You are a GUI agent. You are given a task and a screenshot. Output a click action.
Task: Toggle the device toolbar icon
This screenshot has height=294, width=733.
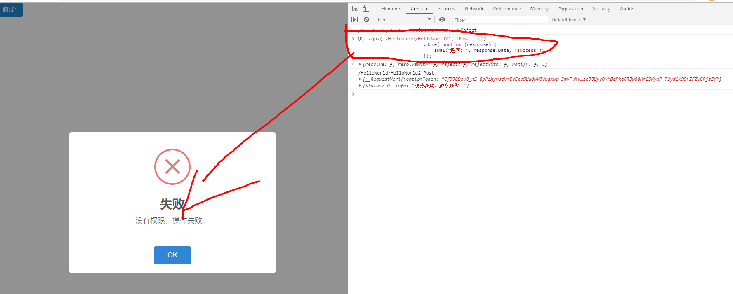(x=366, y=8)
